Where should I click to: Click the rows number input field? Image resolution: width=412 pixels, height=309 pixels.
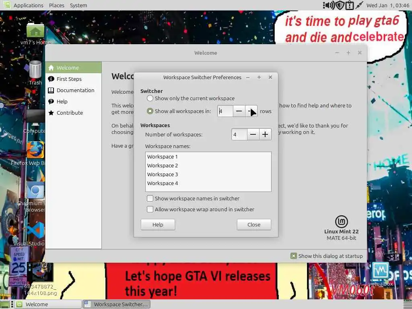(225, 111)
